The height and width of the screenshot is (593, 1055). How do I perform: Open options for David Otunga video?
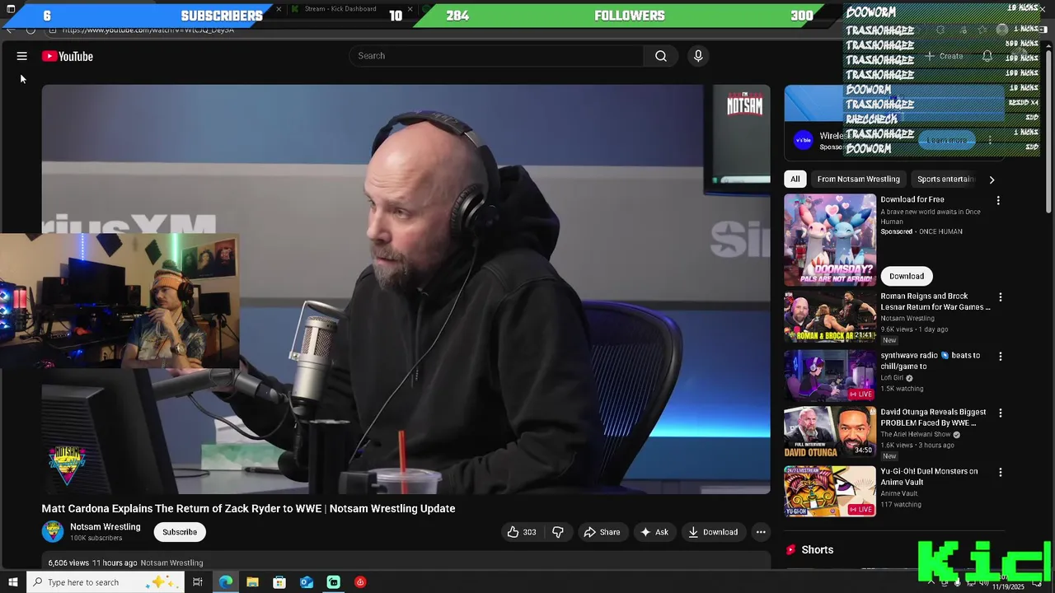coord(1001,413)
